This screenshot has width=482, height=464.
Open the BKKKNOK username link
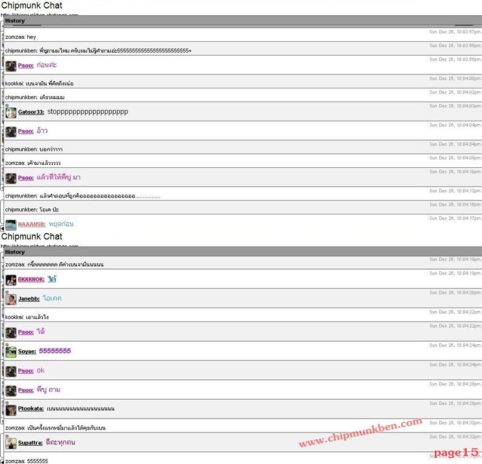click(x=32, y=279)
